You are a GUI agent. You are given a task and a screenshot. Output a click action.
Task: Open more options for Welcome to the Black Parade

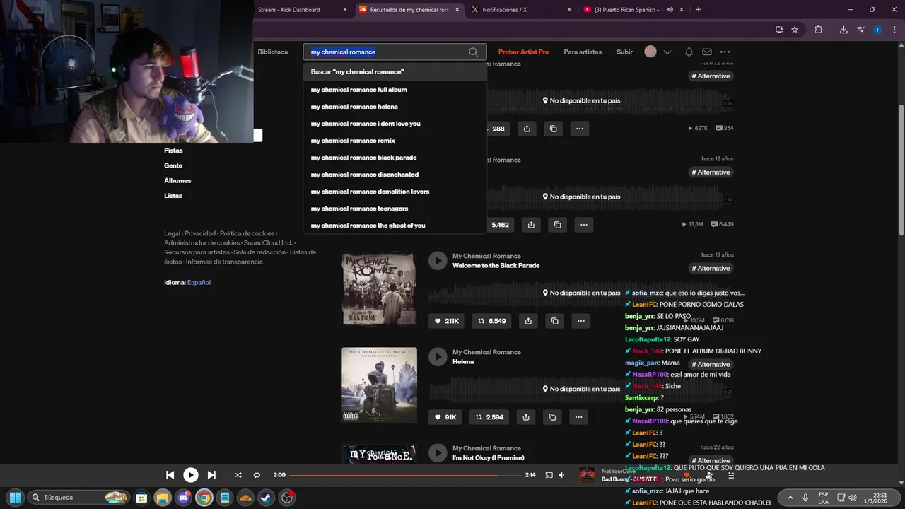click(x=580, y=321)
